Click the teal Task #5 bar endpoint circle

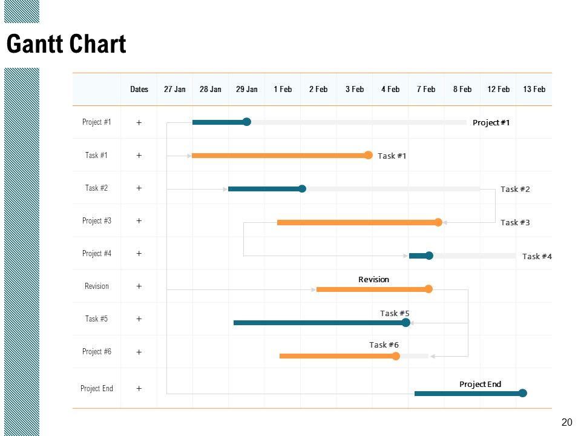[x=406, y=322]
